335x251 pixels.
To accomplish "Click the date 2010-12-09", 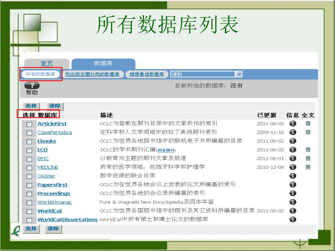I will click(270, 167).
